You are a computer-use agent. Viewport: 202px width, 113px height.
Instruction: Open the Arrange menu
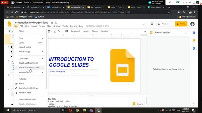tap(57, 26)
